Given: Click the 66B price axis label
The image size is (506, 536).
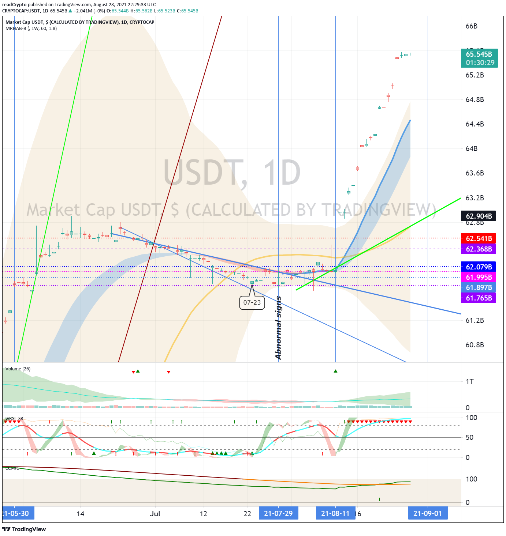Looking at the screenshot, I should pyautogui.click(x=472, y=26).
